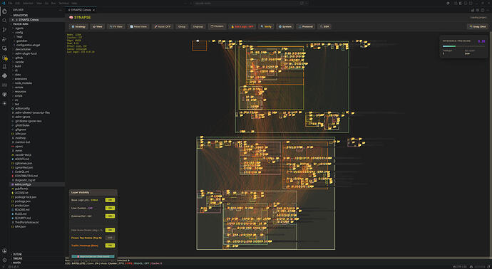Viewport: 492px width, 269px height.
Task: Expand the TIMELINE section
Action: 17,258
